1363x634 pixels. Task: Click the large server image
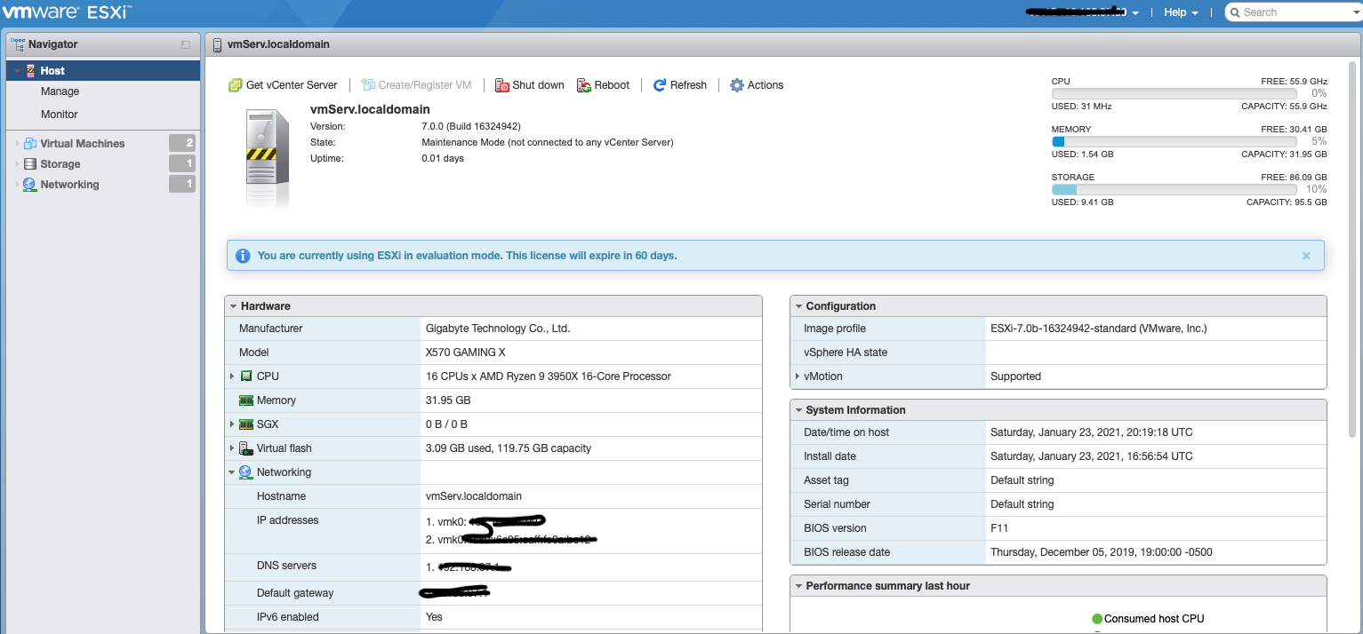point(268,158)
